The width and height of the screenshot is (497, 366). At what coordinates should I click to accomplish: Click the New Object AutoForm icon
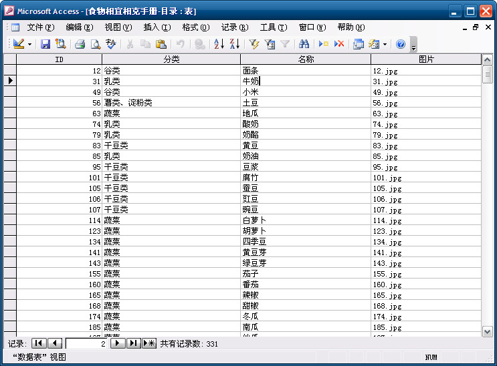(x=374, y=44)
